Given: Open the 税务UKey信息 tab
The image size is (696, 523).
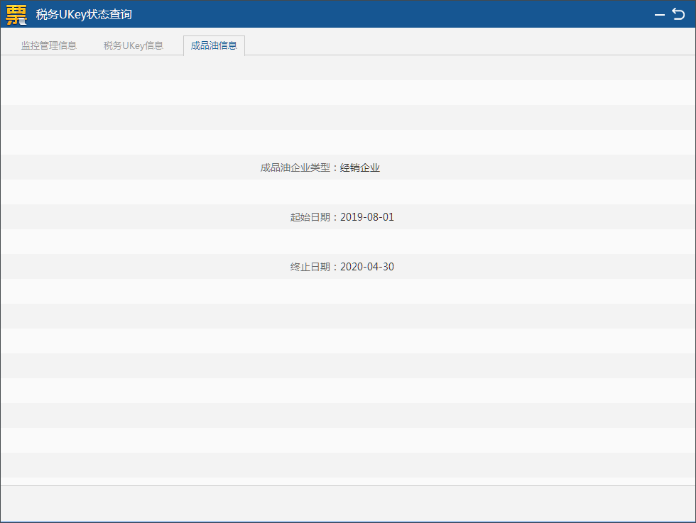Looking at the screenshot, I should 134,45.
